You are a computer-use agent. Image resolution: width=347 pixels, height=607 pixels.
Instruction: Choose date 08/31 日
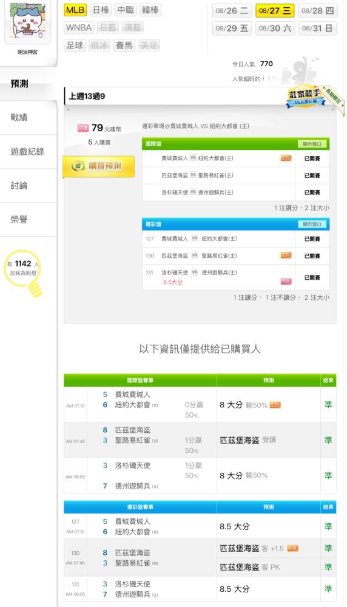pos(318,29)
